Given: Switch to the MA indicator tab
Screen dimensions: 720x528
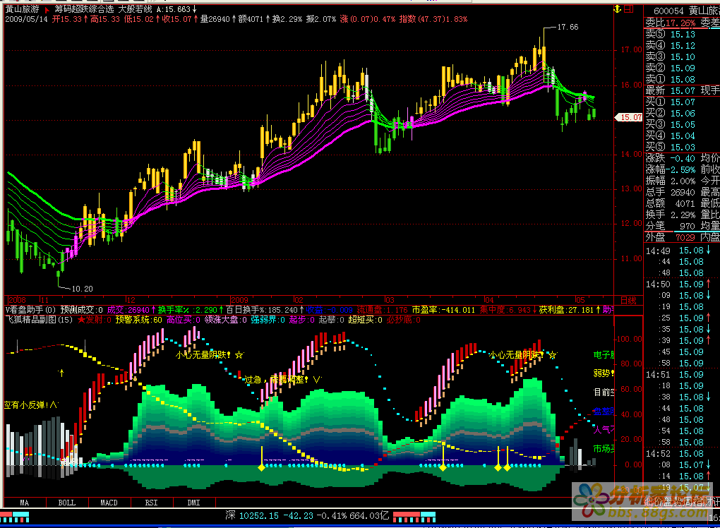Looking at the screenshot, I should coord(24,503).
